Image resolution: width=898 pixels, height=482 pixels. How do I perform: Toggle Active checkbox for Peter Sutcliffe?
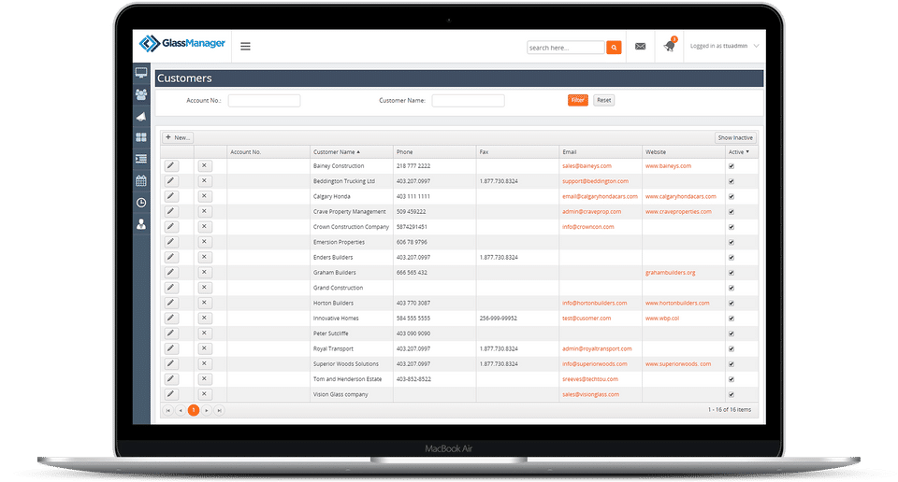click(731, 333)
